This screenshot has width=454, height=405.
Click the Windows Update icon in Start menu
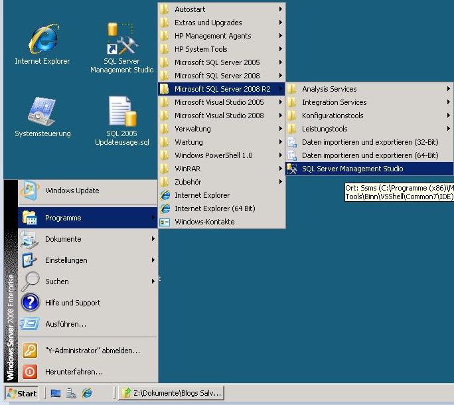[29, 191]
